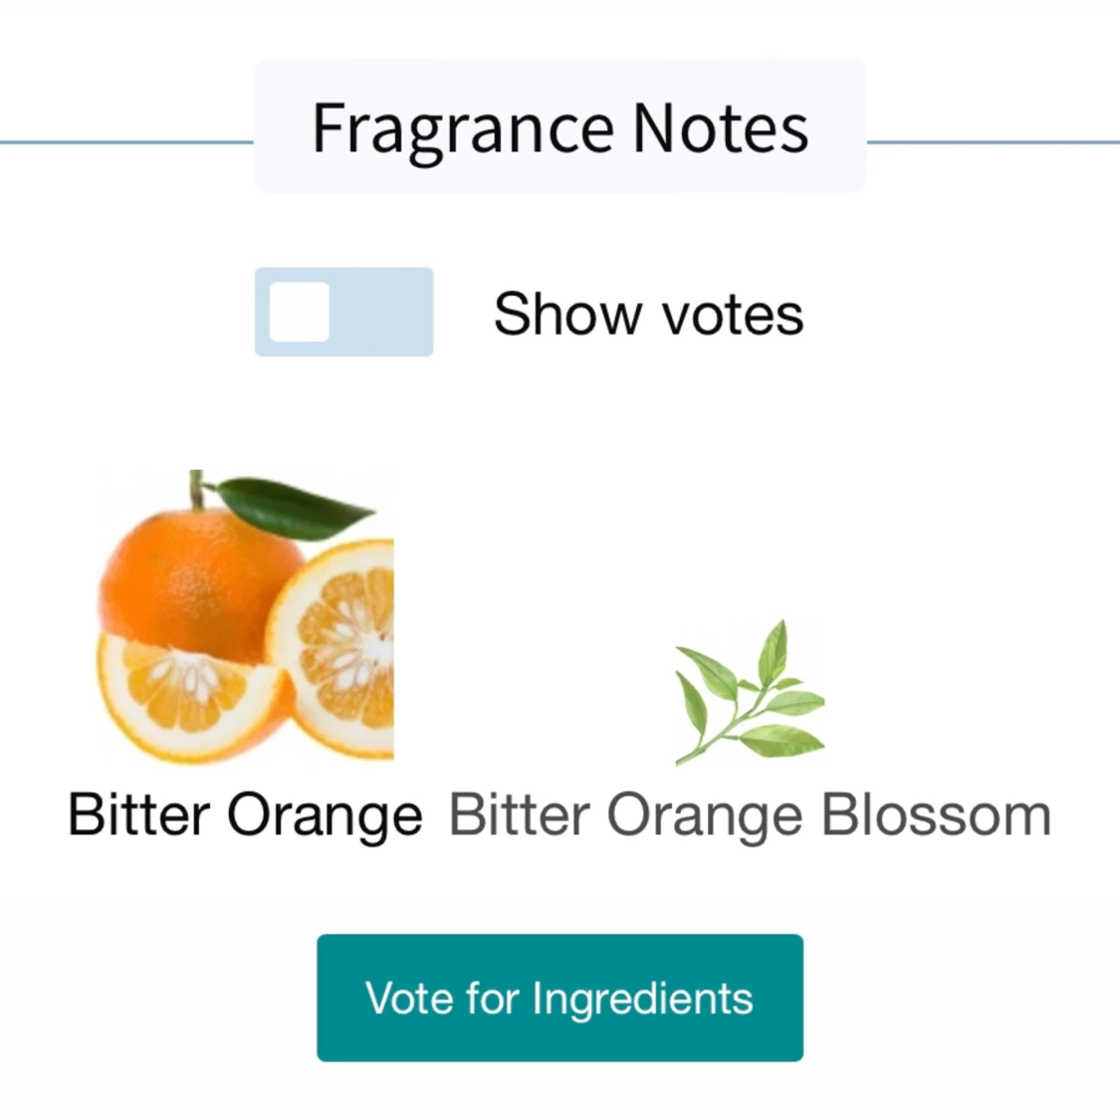Image resolution: width=1120 pixels, height=1120 pixels.
Task: Toggle the Show votes switch
Action: click(343, 312)
